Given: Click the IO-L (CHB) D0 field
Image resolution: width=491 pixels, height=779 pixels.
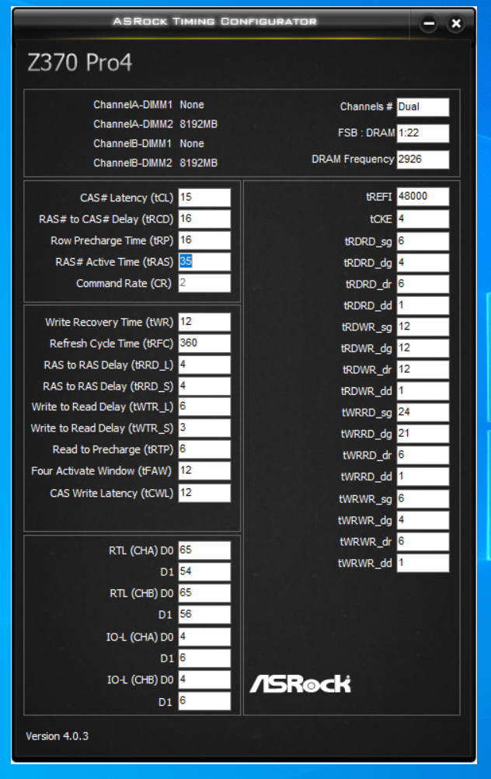Looking at the screenshot, I should [x=204, y=679].
